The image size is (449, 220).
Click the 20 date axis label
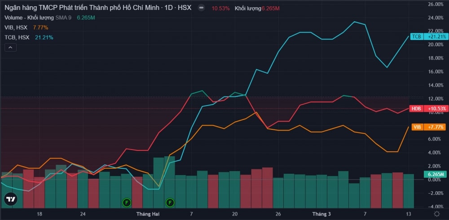click(x=235, y=214)
